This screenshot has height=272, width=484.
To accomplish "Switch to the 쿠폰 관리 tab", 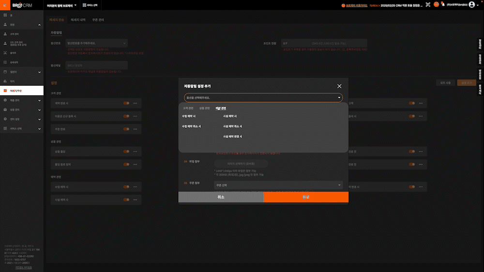I will point(98,20).
